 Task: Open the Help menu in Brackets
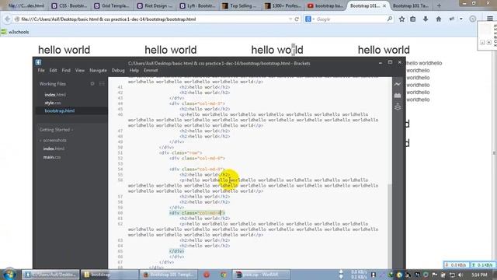tap(134, 71)
